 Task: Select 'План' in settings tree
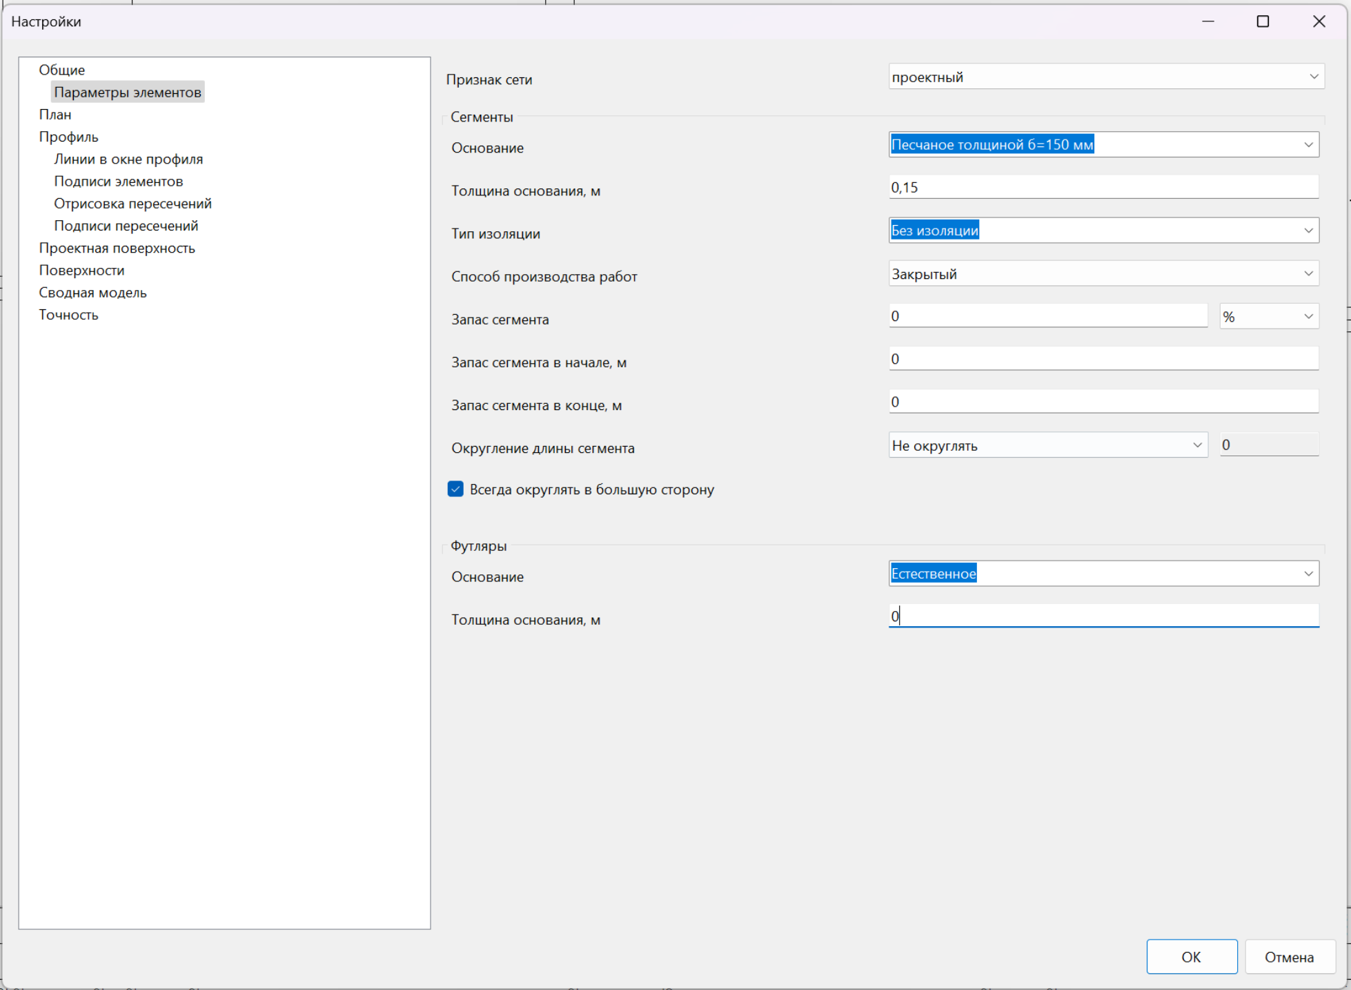(55, 115)
